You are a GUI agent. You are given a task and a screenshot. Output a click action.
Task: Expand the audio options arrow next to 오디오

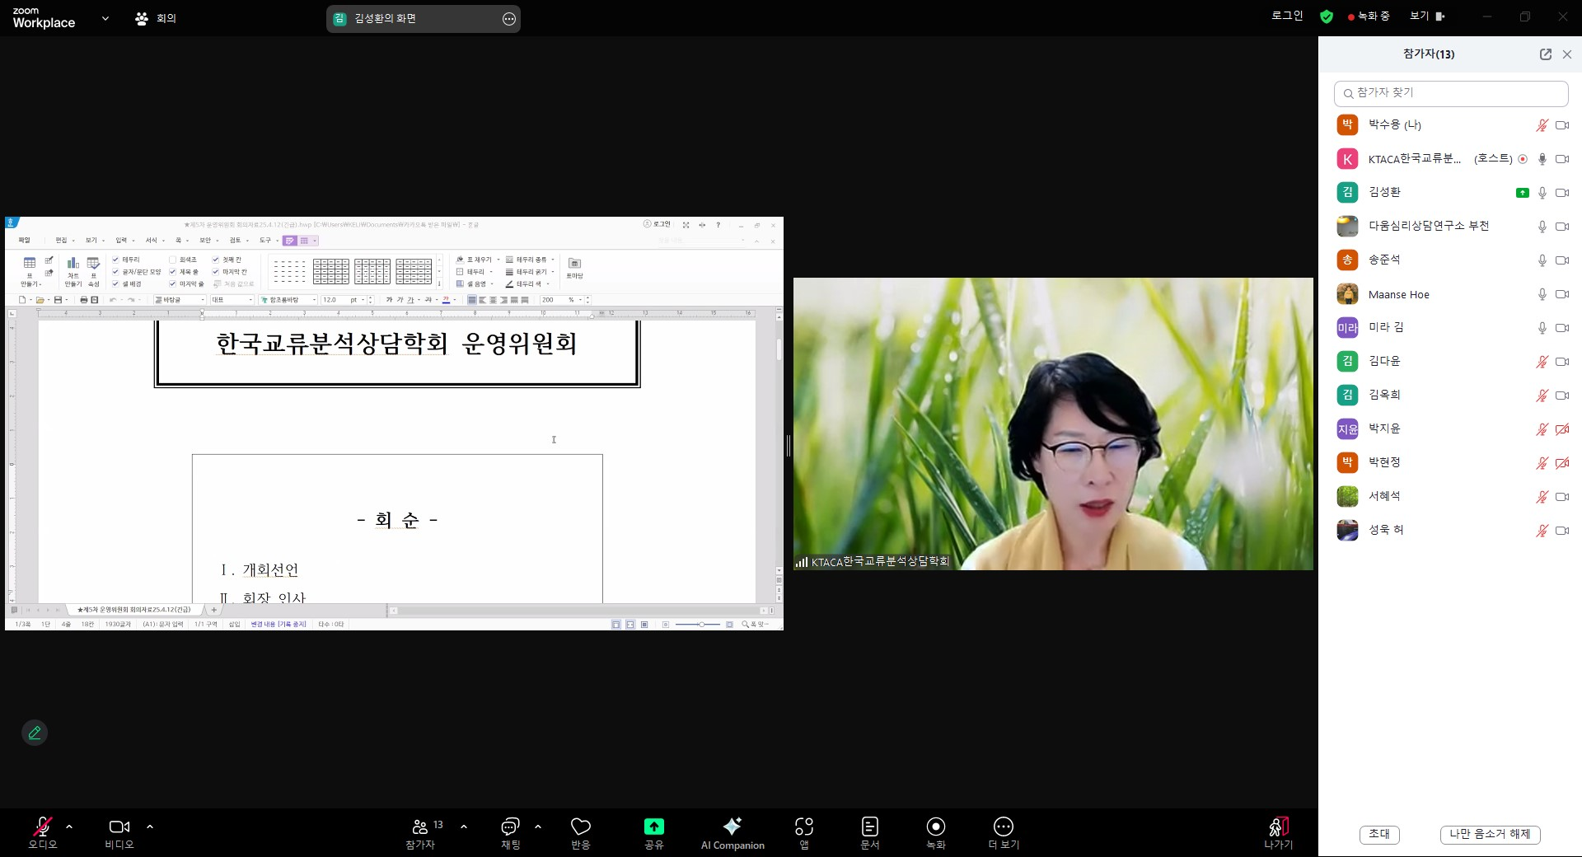click(x=69, y=827)
